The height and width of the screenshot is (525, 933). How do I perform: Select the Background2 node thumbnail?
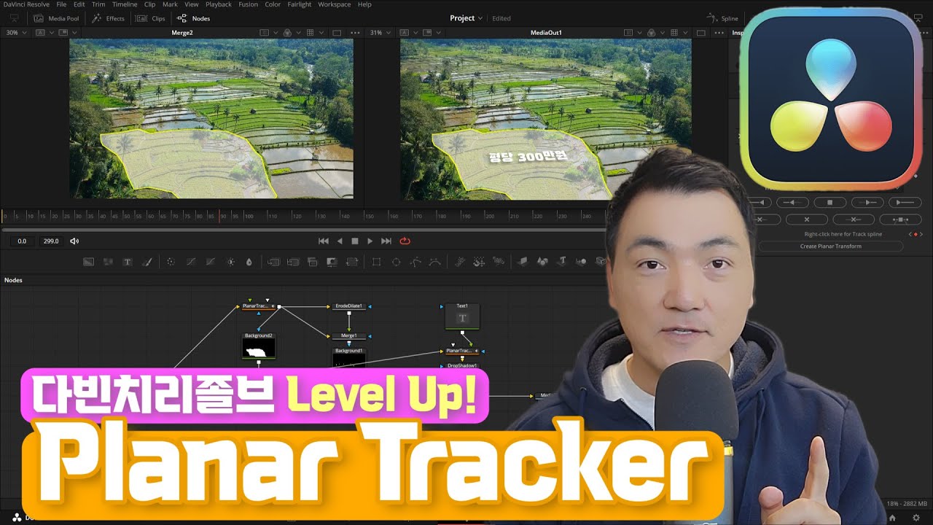[259, 349]
